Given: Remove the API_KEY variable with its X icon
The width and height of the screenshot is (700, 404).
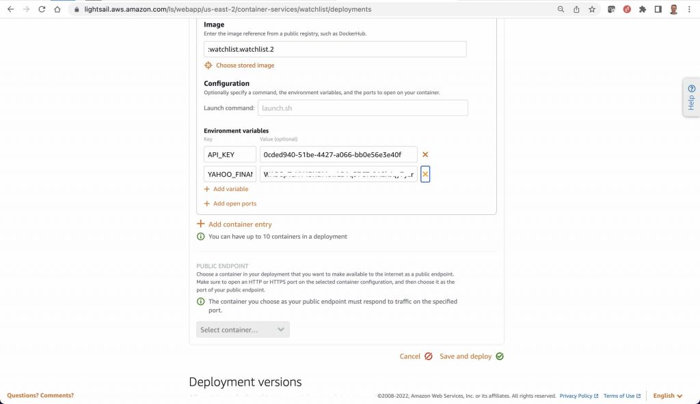Looking at the screenshot, I should click(x=425, y=154).
